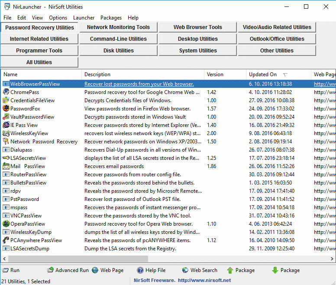
Task: Click the WebBrowserPassView row icon
Action: pos(6,84)
